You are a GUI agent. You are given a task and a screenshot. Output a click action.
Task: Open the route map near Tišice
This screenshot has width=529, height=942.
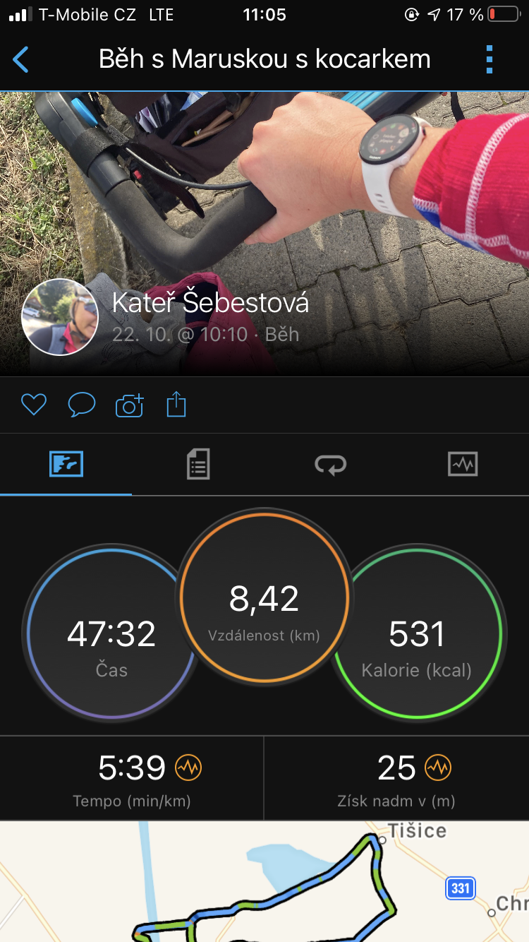click(x=264, y=881)
